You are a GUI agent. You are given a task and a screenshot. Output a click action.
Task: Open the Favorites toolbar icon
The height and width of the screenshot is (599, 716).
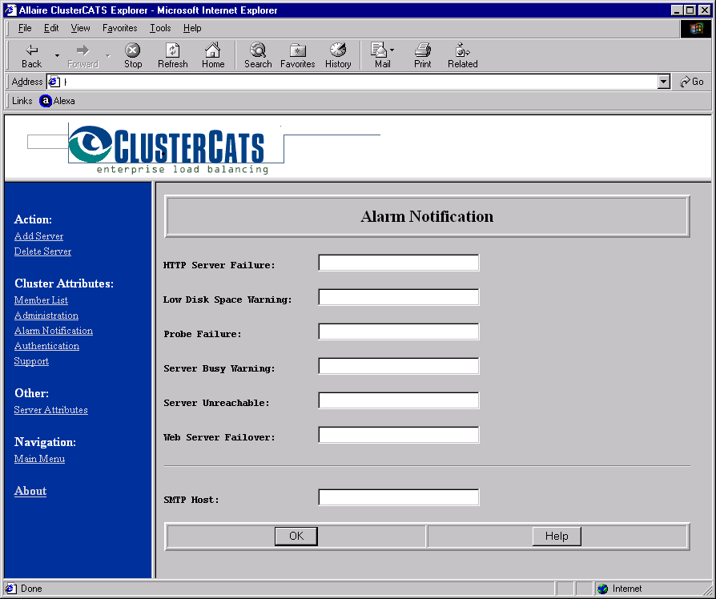(x=298, y=56)
